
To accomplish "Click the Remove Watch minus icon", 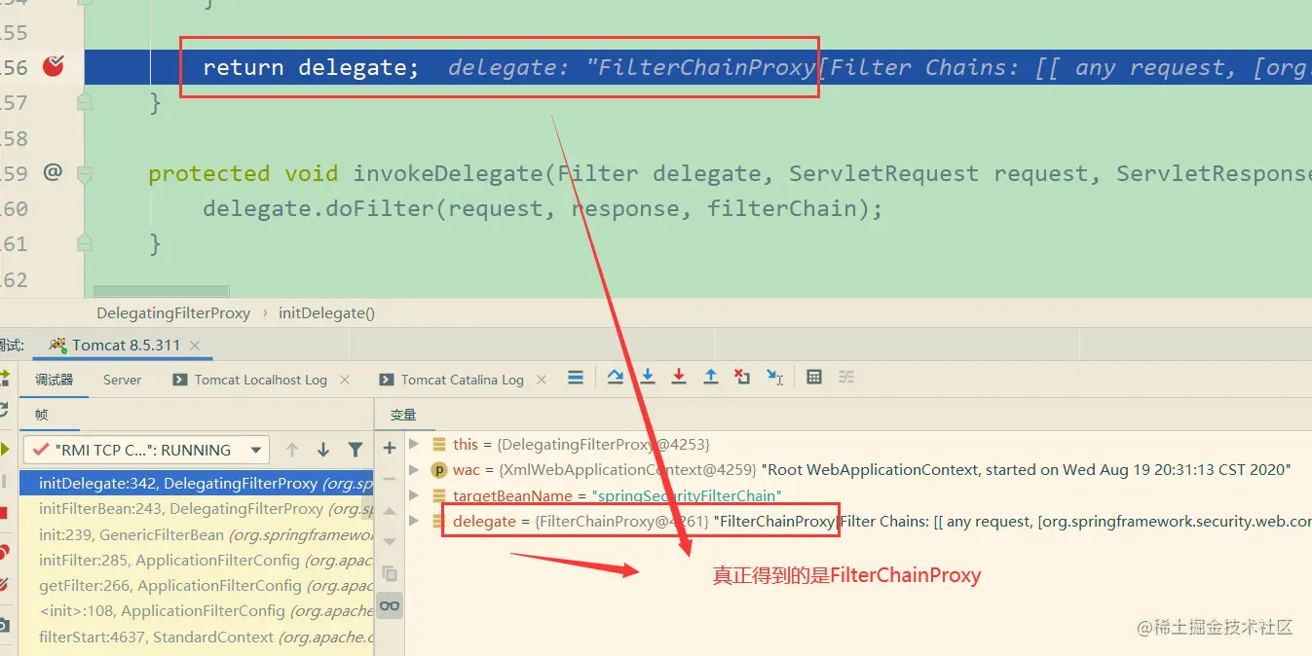I will tap(390, 479).
